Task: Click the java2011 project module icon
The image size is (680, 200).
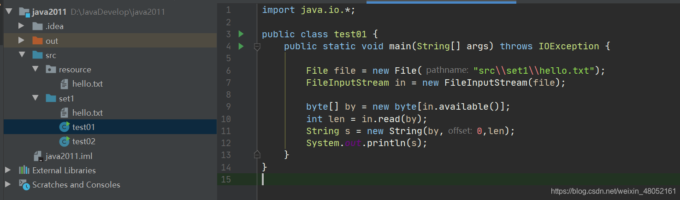Action: click(x=24, y=12)
